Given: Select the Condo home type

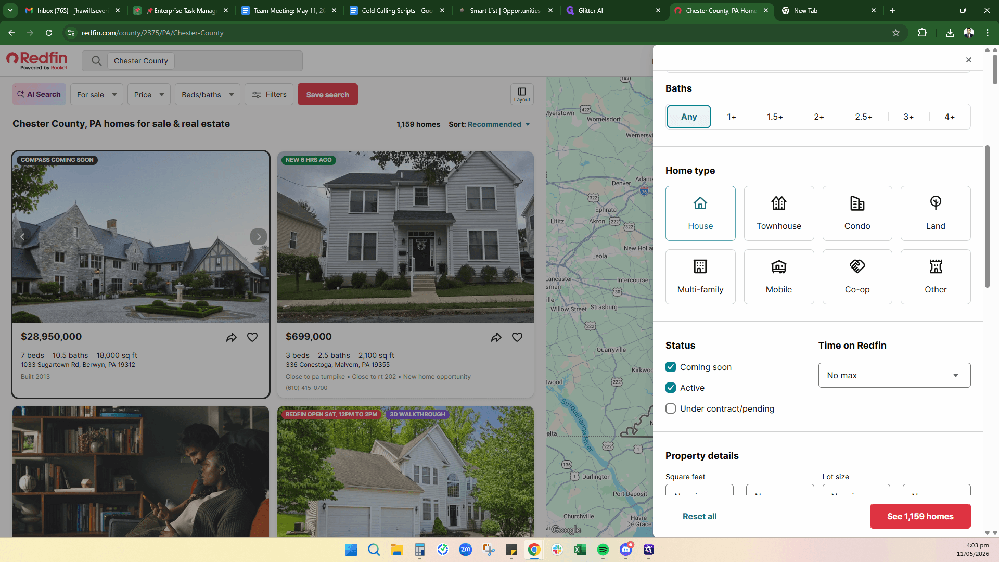Looking at the screenshot, I should [x=857, y=213].
